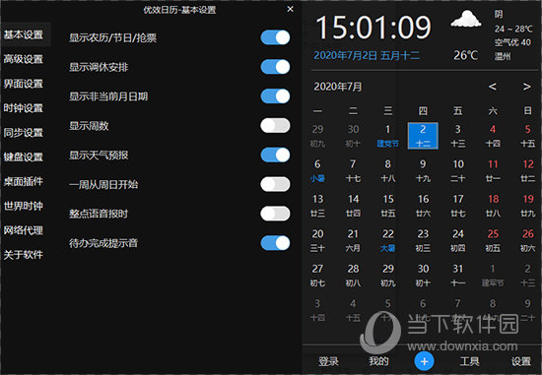Go to previous month arrow
Screen dimensions: 542x375
coord(493,87)
